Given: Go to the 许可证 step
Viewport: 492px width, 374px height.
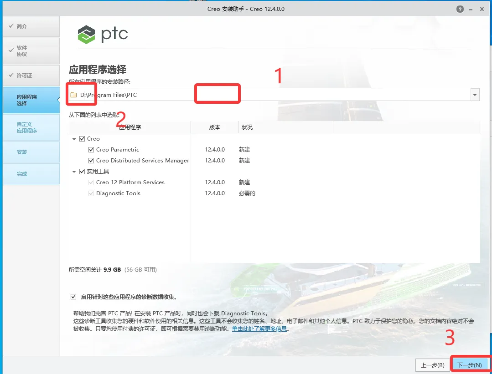Looking at the screenshot, I should click(x=31, y=76).
